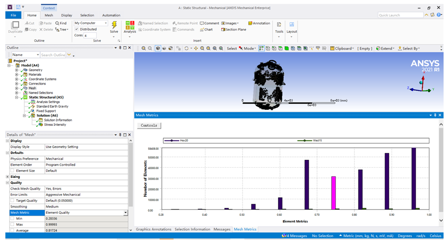Click the Mode selection cursor icon
This screenshot has width=446, height=243.
[x=241, y=49]
